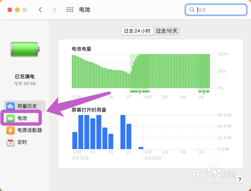
Task: Go back with the left chevron
Action: tap(40, 10)
